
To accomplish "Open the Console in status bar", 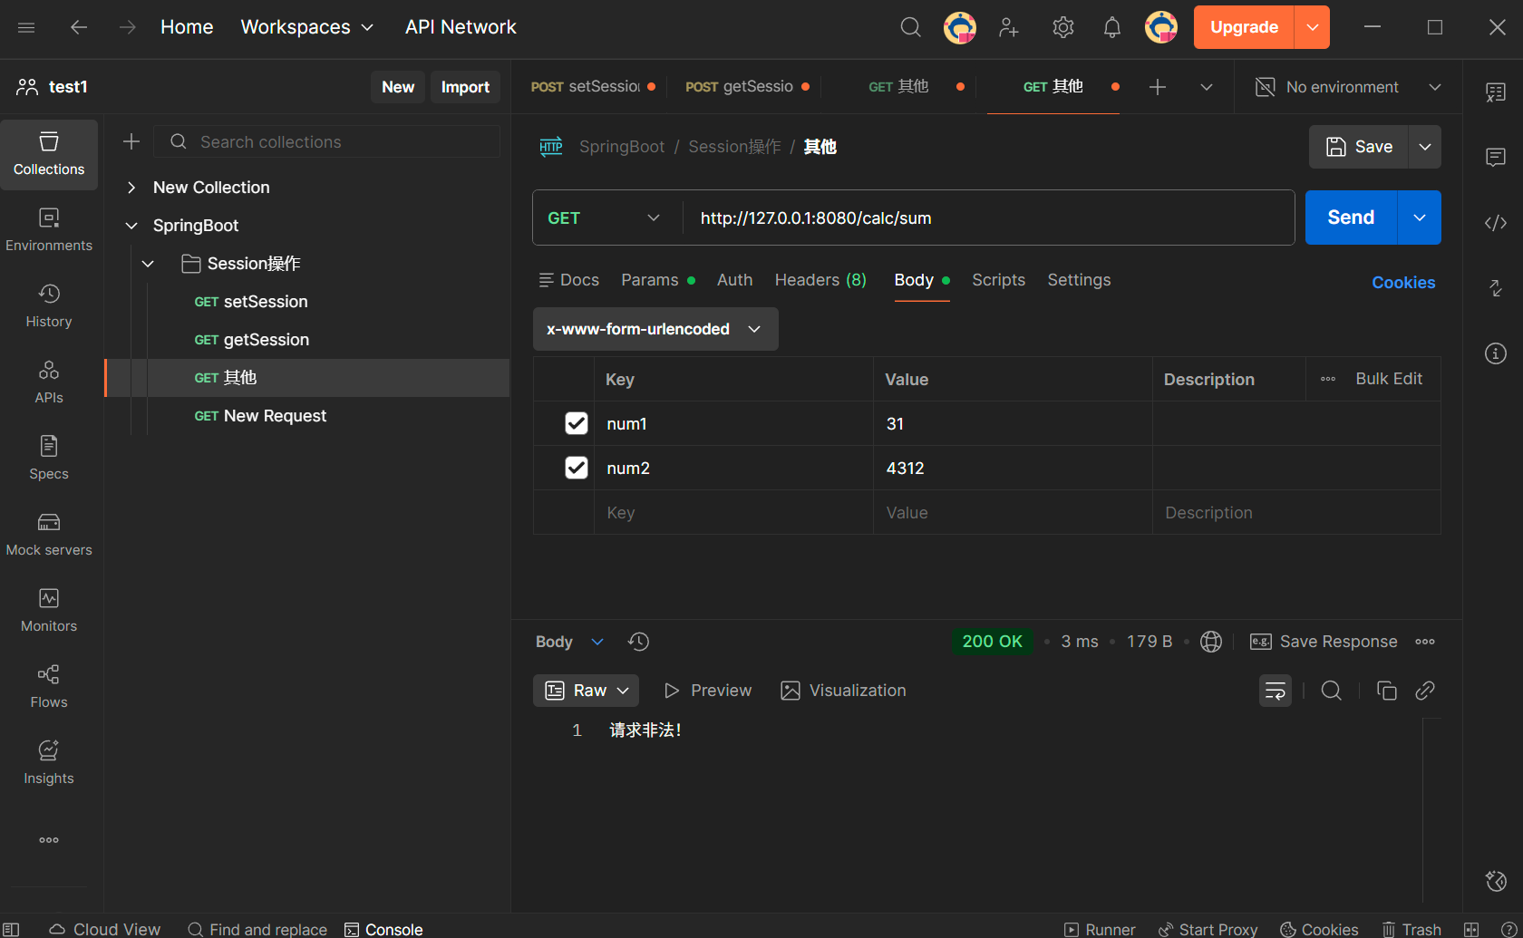I will click(x=383, y=929).
